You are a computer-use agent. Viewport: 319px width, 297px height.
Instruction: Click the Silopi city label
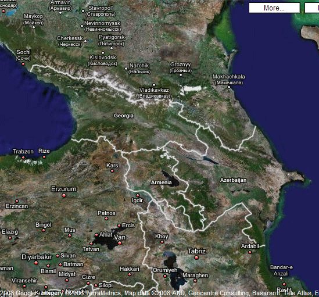[106, 285]
